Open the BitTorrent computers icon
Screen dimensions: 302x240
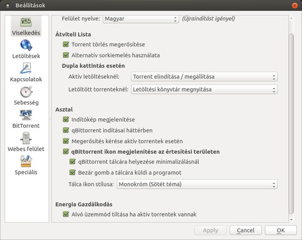point(26,115)
